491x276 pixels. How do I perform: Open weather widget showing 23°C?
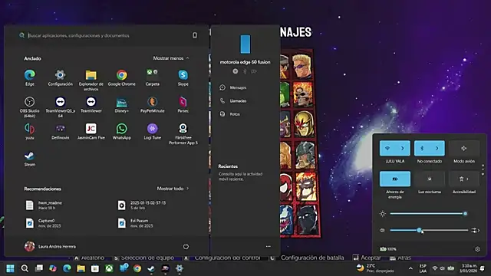[375, 268]
